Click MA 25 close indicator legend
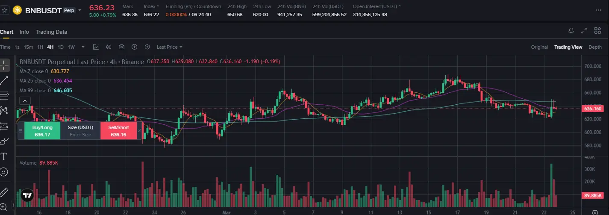 point(46,80)
